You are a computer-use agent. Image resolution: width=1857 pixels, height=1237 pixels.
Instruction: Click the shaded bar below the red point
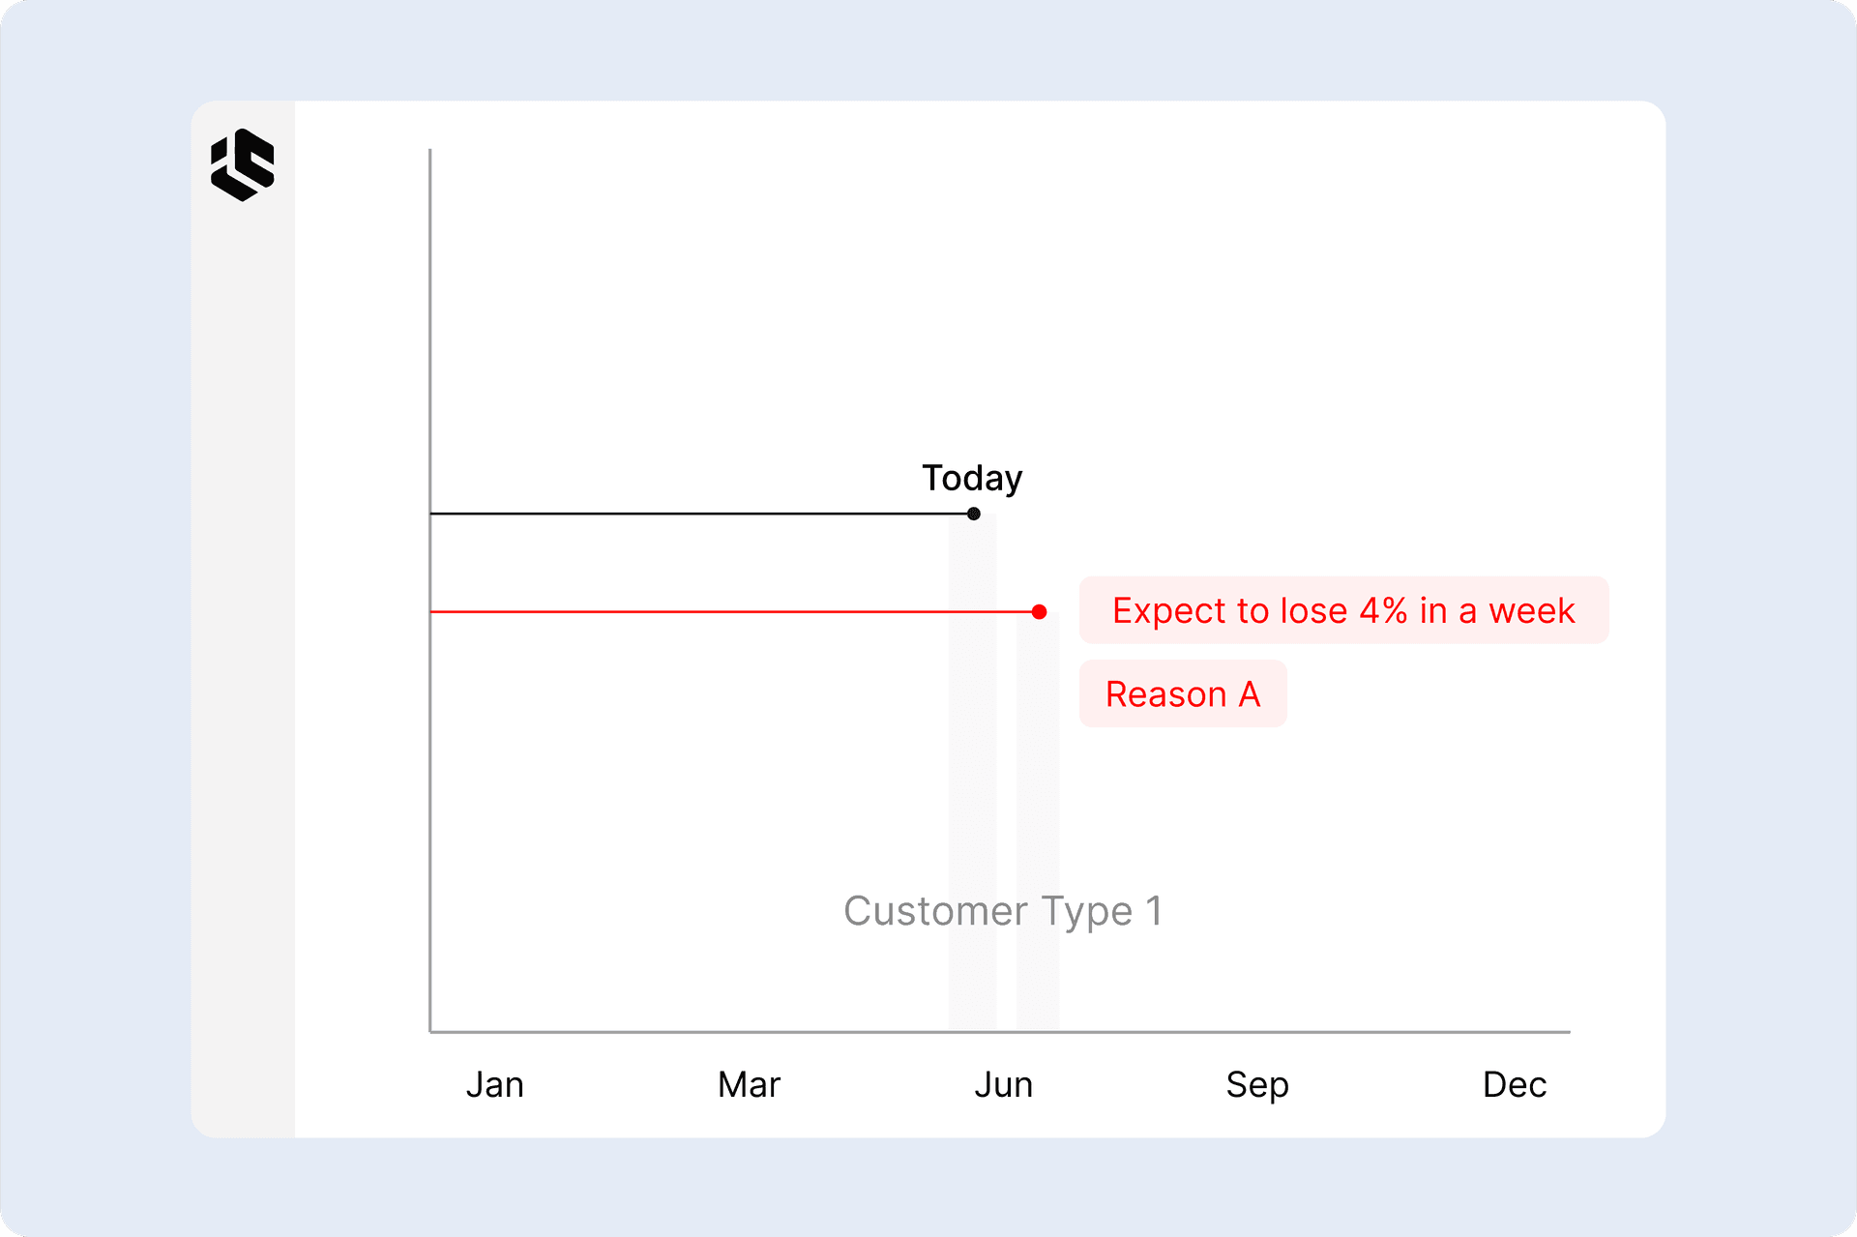pyautogui.click(x=1038, y=822)
